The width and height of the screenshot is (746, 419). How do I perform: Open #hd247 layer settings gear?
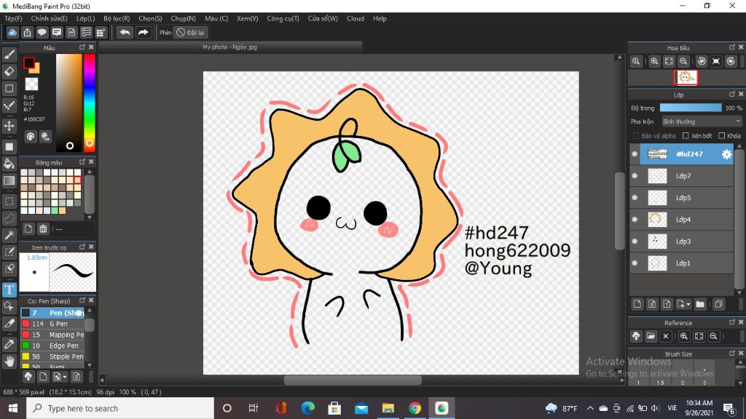point(726,154)
